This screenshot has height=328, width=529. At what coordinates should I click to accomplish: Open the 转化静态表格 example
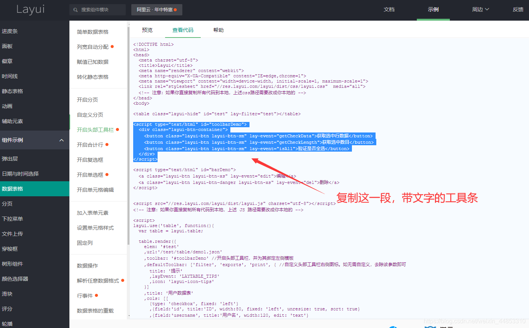click(93, 77)
